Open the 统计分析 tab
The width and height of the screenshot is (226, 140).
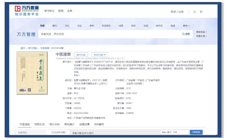tap(55, 124)
